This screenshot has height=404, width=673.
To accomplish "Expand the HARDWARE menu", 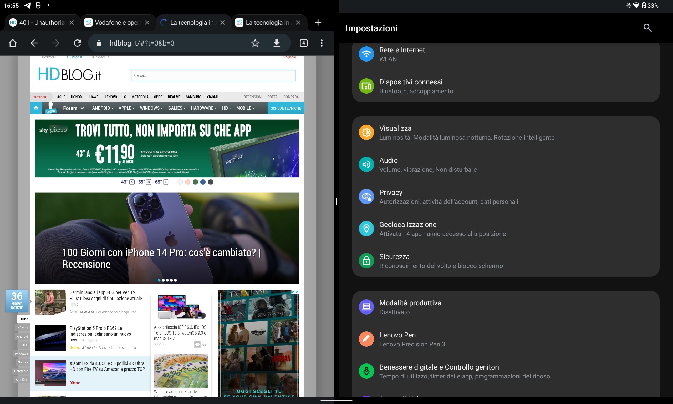I will pos(204,108).
